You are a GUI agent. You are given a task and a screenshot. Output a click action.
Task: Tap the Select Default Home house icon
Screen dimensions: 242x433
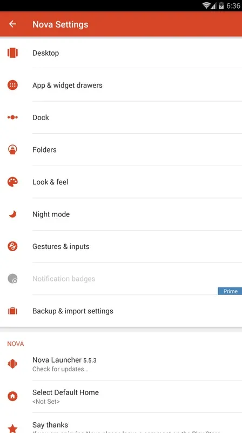click(x=12, y=396)
